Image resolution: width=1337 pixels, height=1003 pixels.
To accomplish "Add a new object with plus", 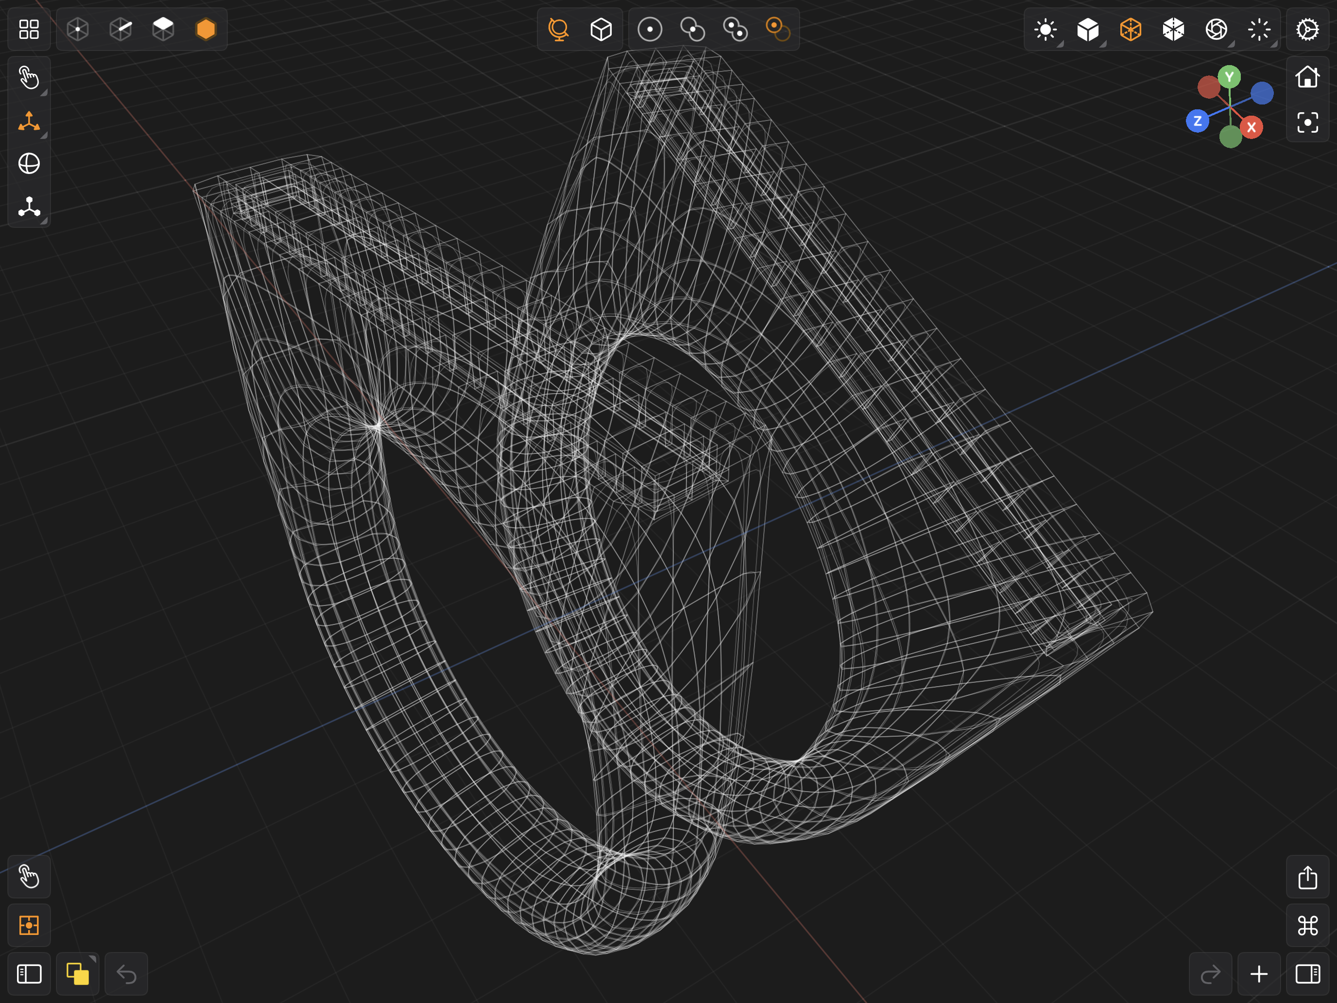I will tap(1259, 974).
